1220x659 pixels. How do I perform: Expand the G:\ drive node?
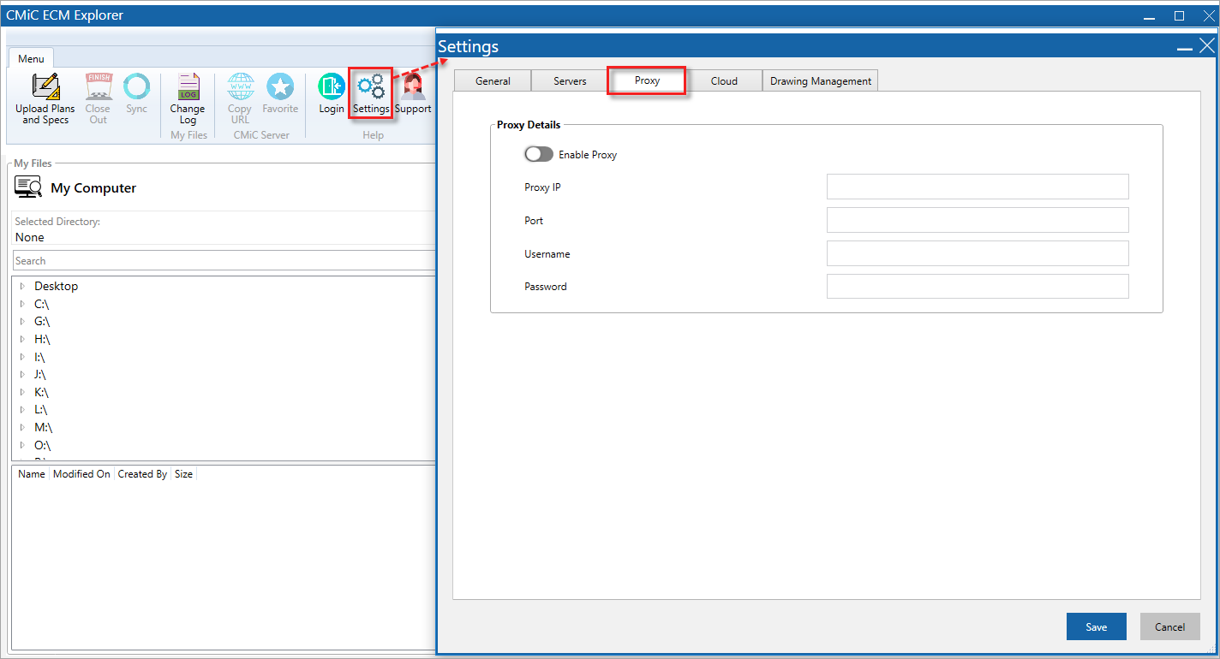click(x=22, y=322)
